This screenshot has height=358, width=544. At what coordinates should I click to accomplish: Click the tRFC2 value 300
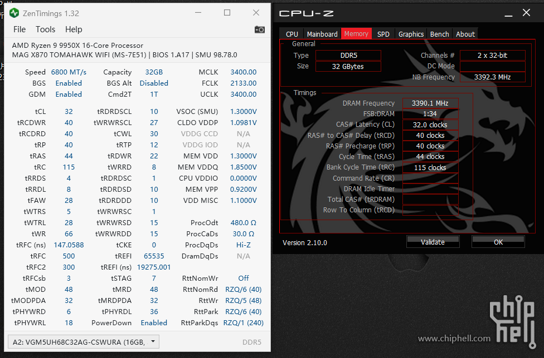click(69, 267)
